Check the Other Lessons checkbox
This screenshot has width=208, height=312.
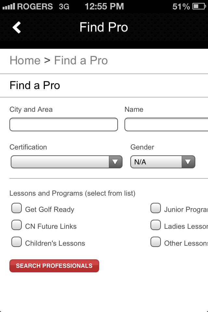[156, 242]
